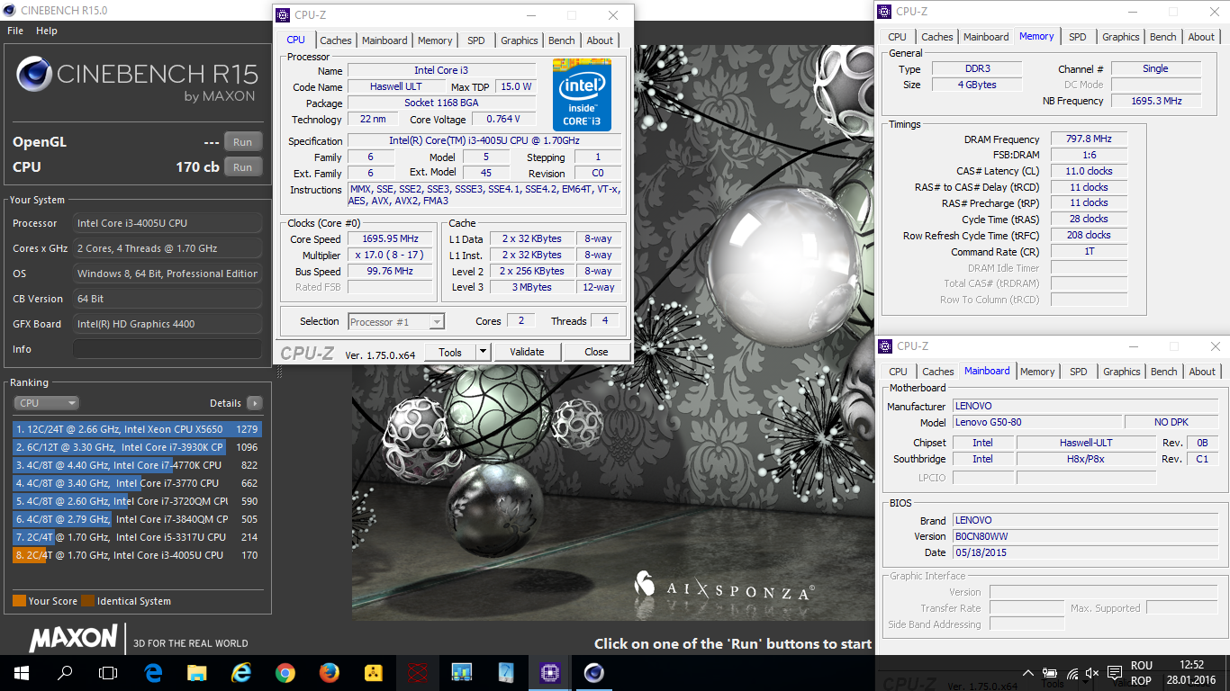
Task: Open the Tools dropdown arrow in CPU-Z
Action: click(483, 352)
